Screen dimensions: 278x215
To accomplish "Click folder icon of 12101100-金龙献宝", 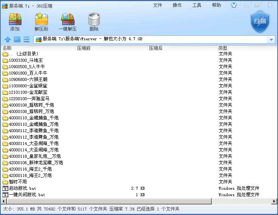I will 5,92.
